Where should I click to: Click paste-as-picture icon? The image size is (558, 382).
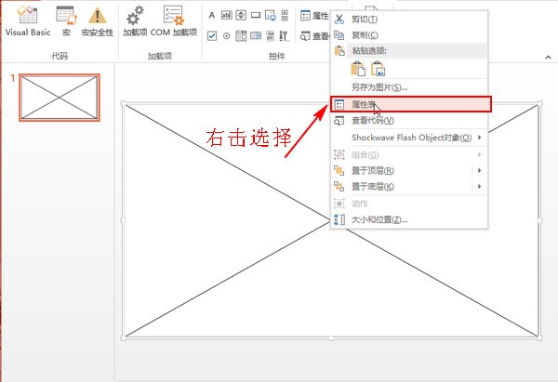tap(378, 69)
